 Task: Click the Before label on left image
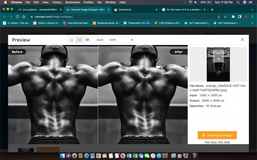point(17,52)
